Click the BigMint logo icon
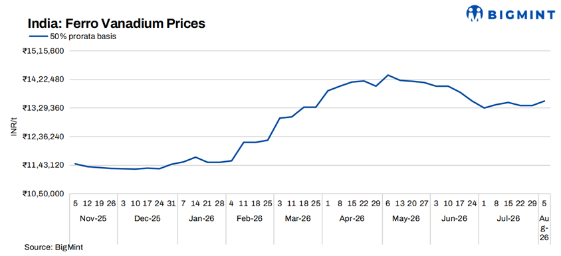The image size is (561, 256). point(475,13)
